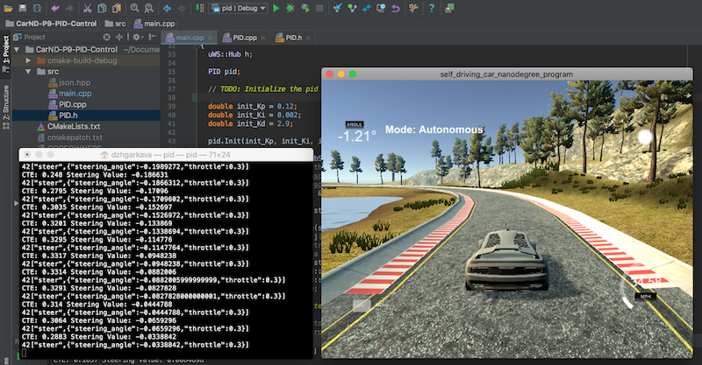This screenshot has width=702, height=365.
Task: Click the Synchronize refresh icon
Action: (x=37, y=8)
